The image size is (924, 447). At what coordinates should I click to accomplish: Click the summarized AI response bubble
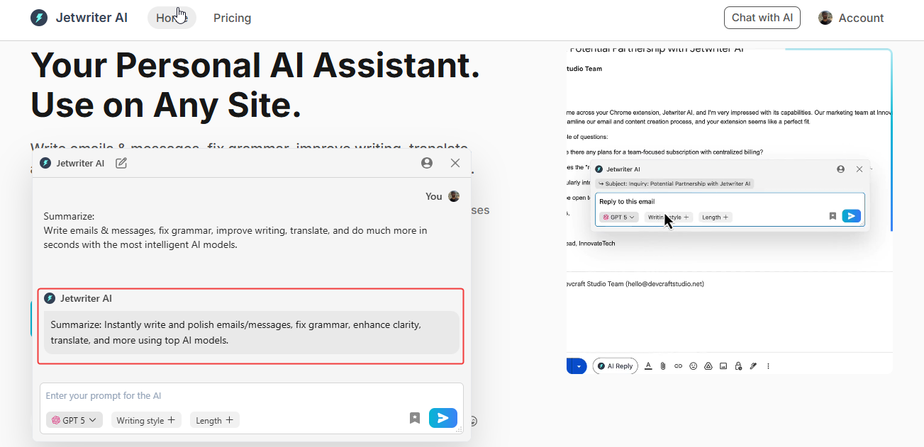[252, 332]
